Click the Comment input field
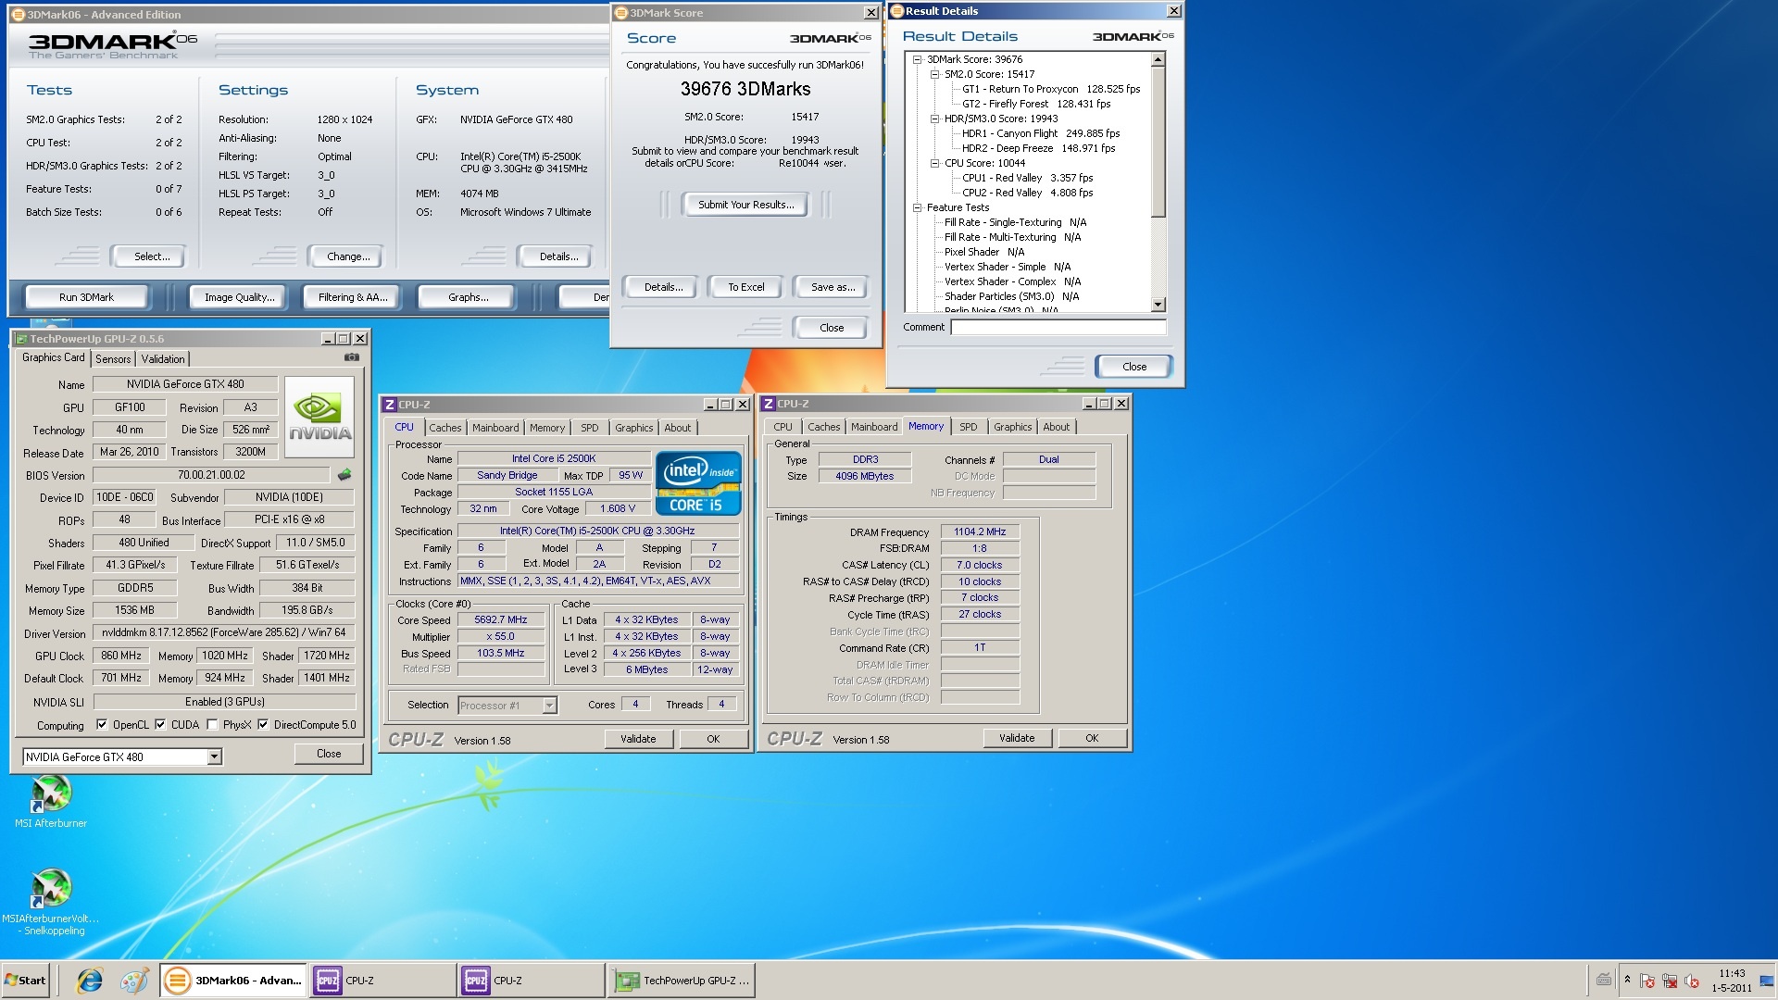Screen dimensions: 1778x1000 [x=1058, y=328]
